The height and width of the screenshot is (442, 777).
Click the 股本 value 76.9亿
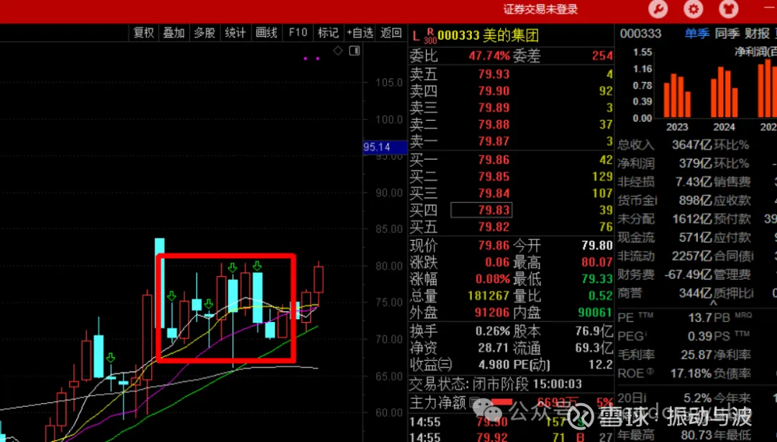tap(595, 331)
